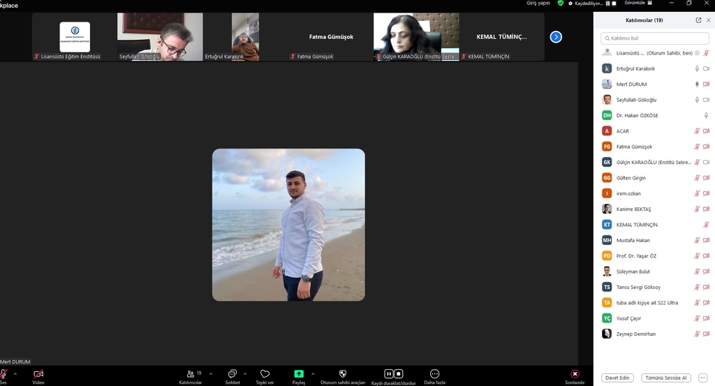This screenshot has height=386, width=715.
Task: Select Prof. Dr. Yaşar ÖZ participant entry
Action: (636, 256)
